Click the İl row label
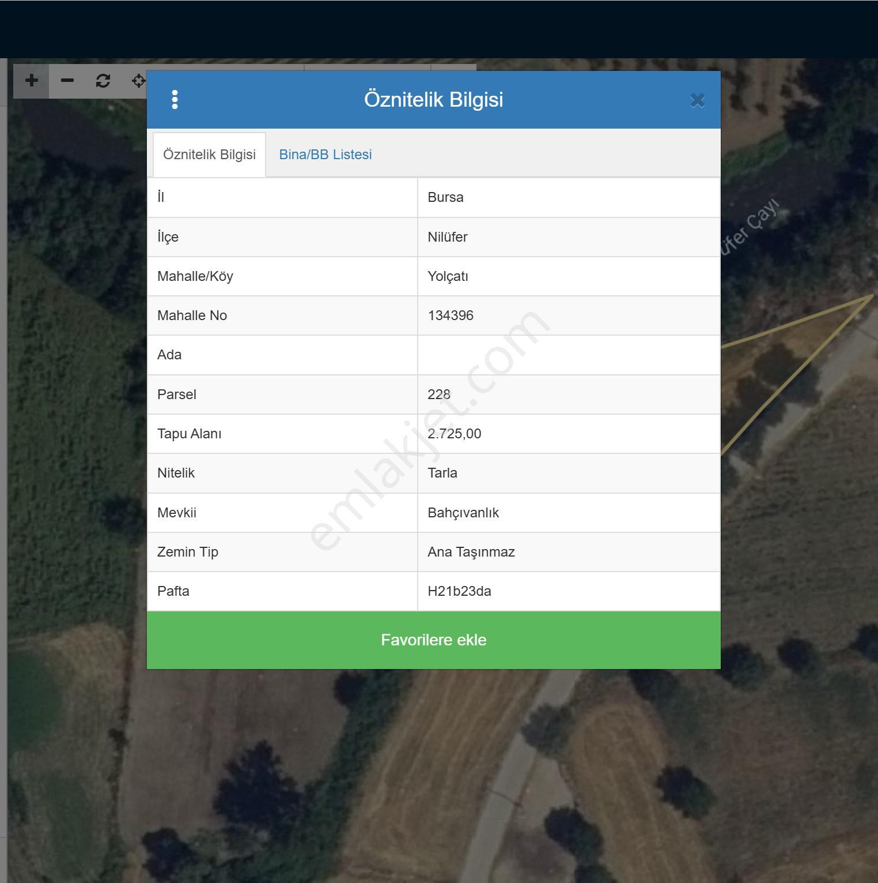 point(161,197)
